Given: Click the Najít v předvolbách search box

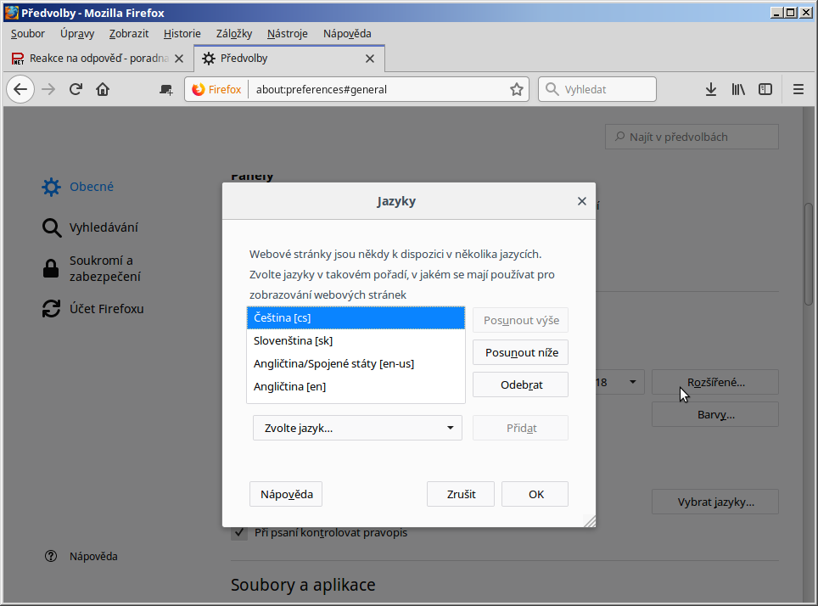Looking at the screenshot, I should 692,137.
